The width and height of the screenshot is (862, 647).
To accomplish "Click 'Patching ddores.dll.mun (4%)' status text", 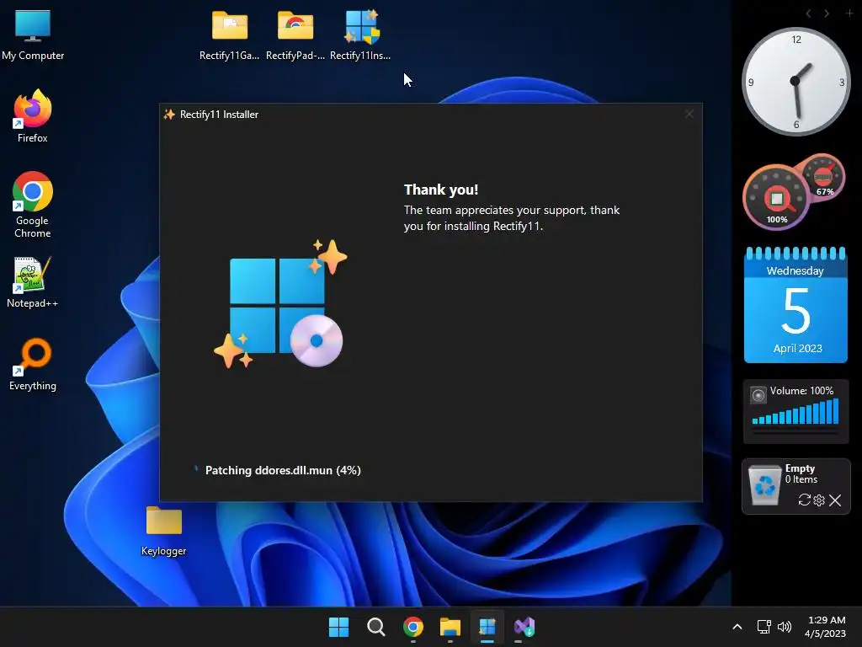I will tap(283, 470).
